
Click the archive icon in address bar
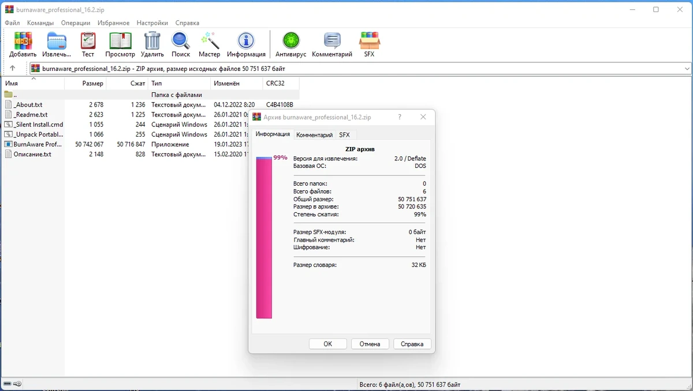[35, 69]
